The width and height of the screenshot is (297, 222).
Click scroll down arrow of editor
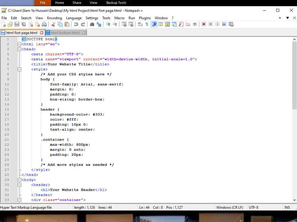click(294, 200)
